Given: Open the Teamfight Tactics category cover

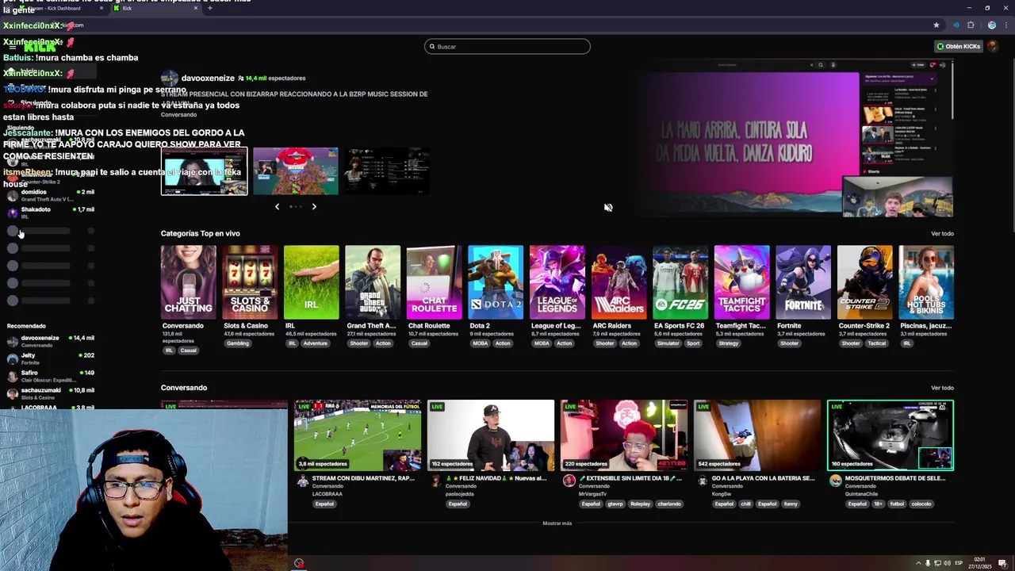Looking at the screenshot, I should [x=741, y=282].
